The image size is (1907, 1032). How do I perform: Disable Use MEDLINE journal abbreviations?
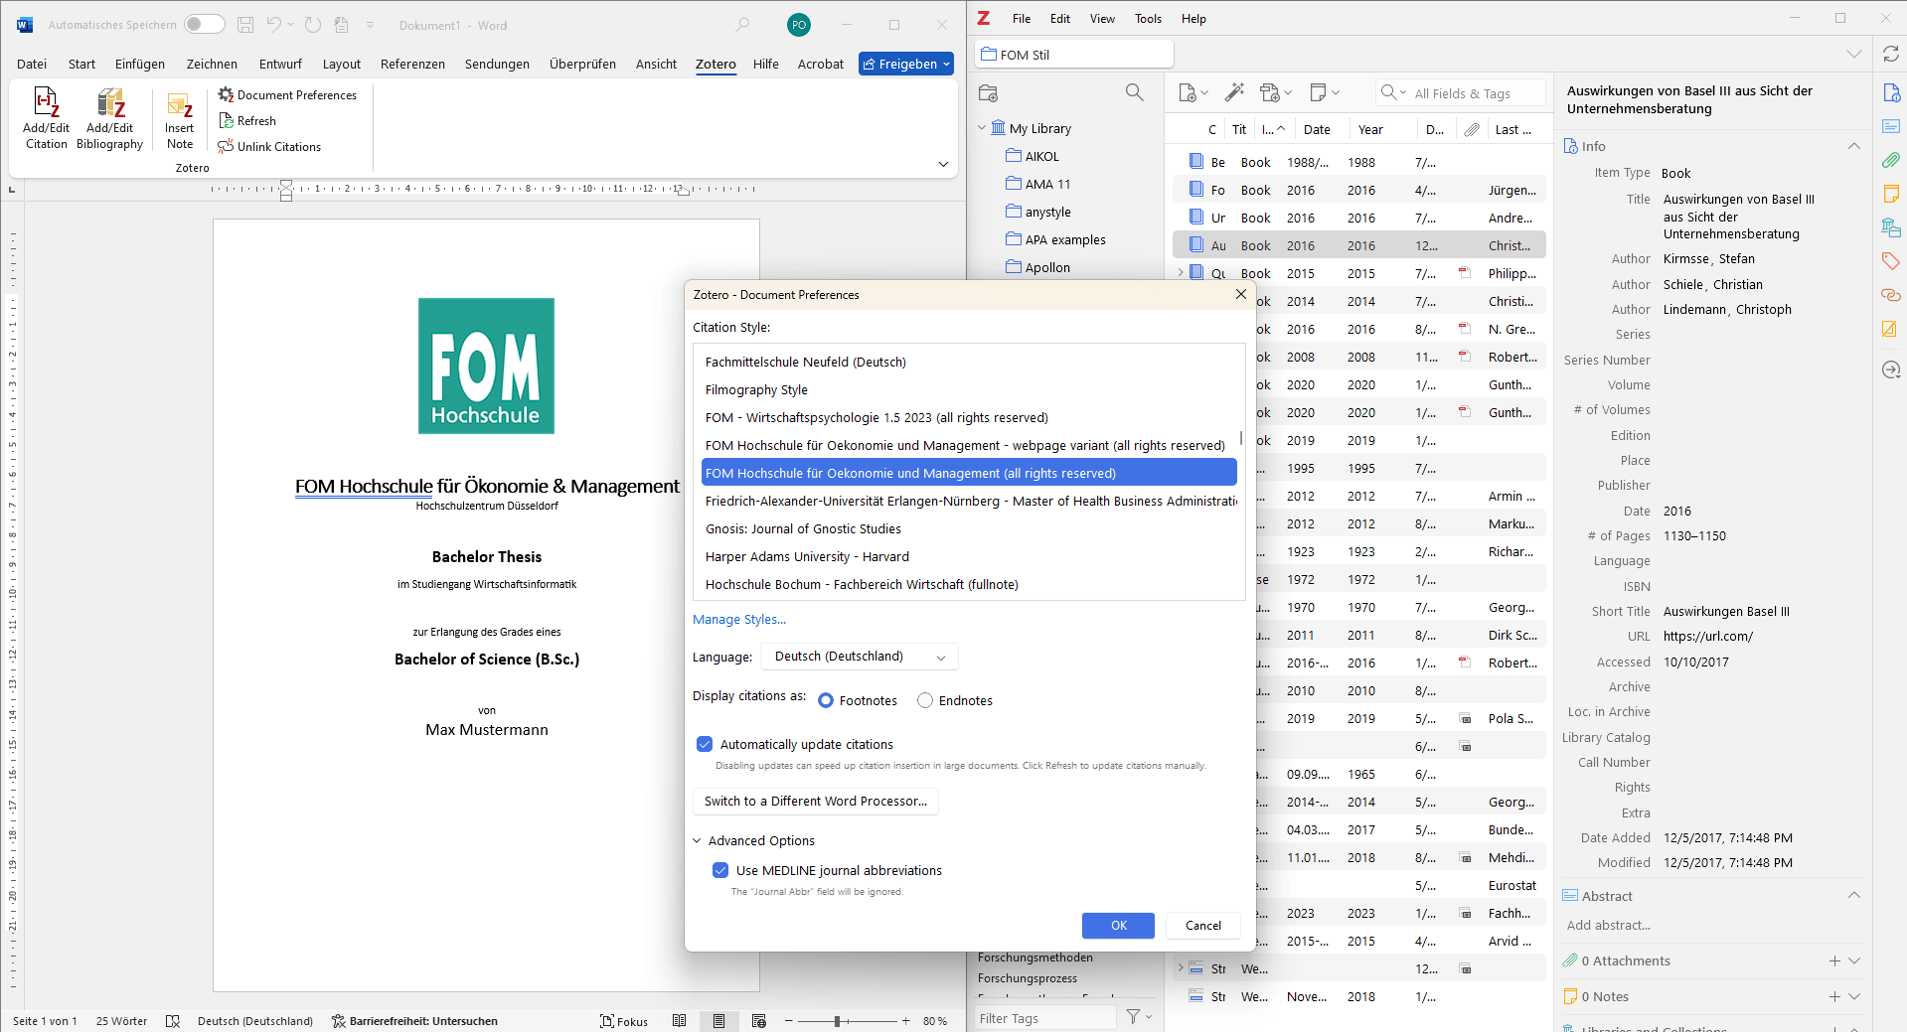[x=720, y=871]
